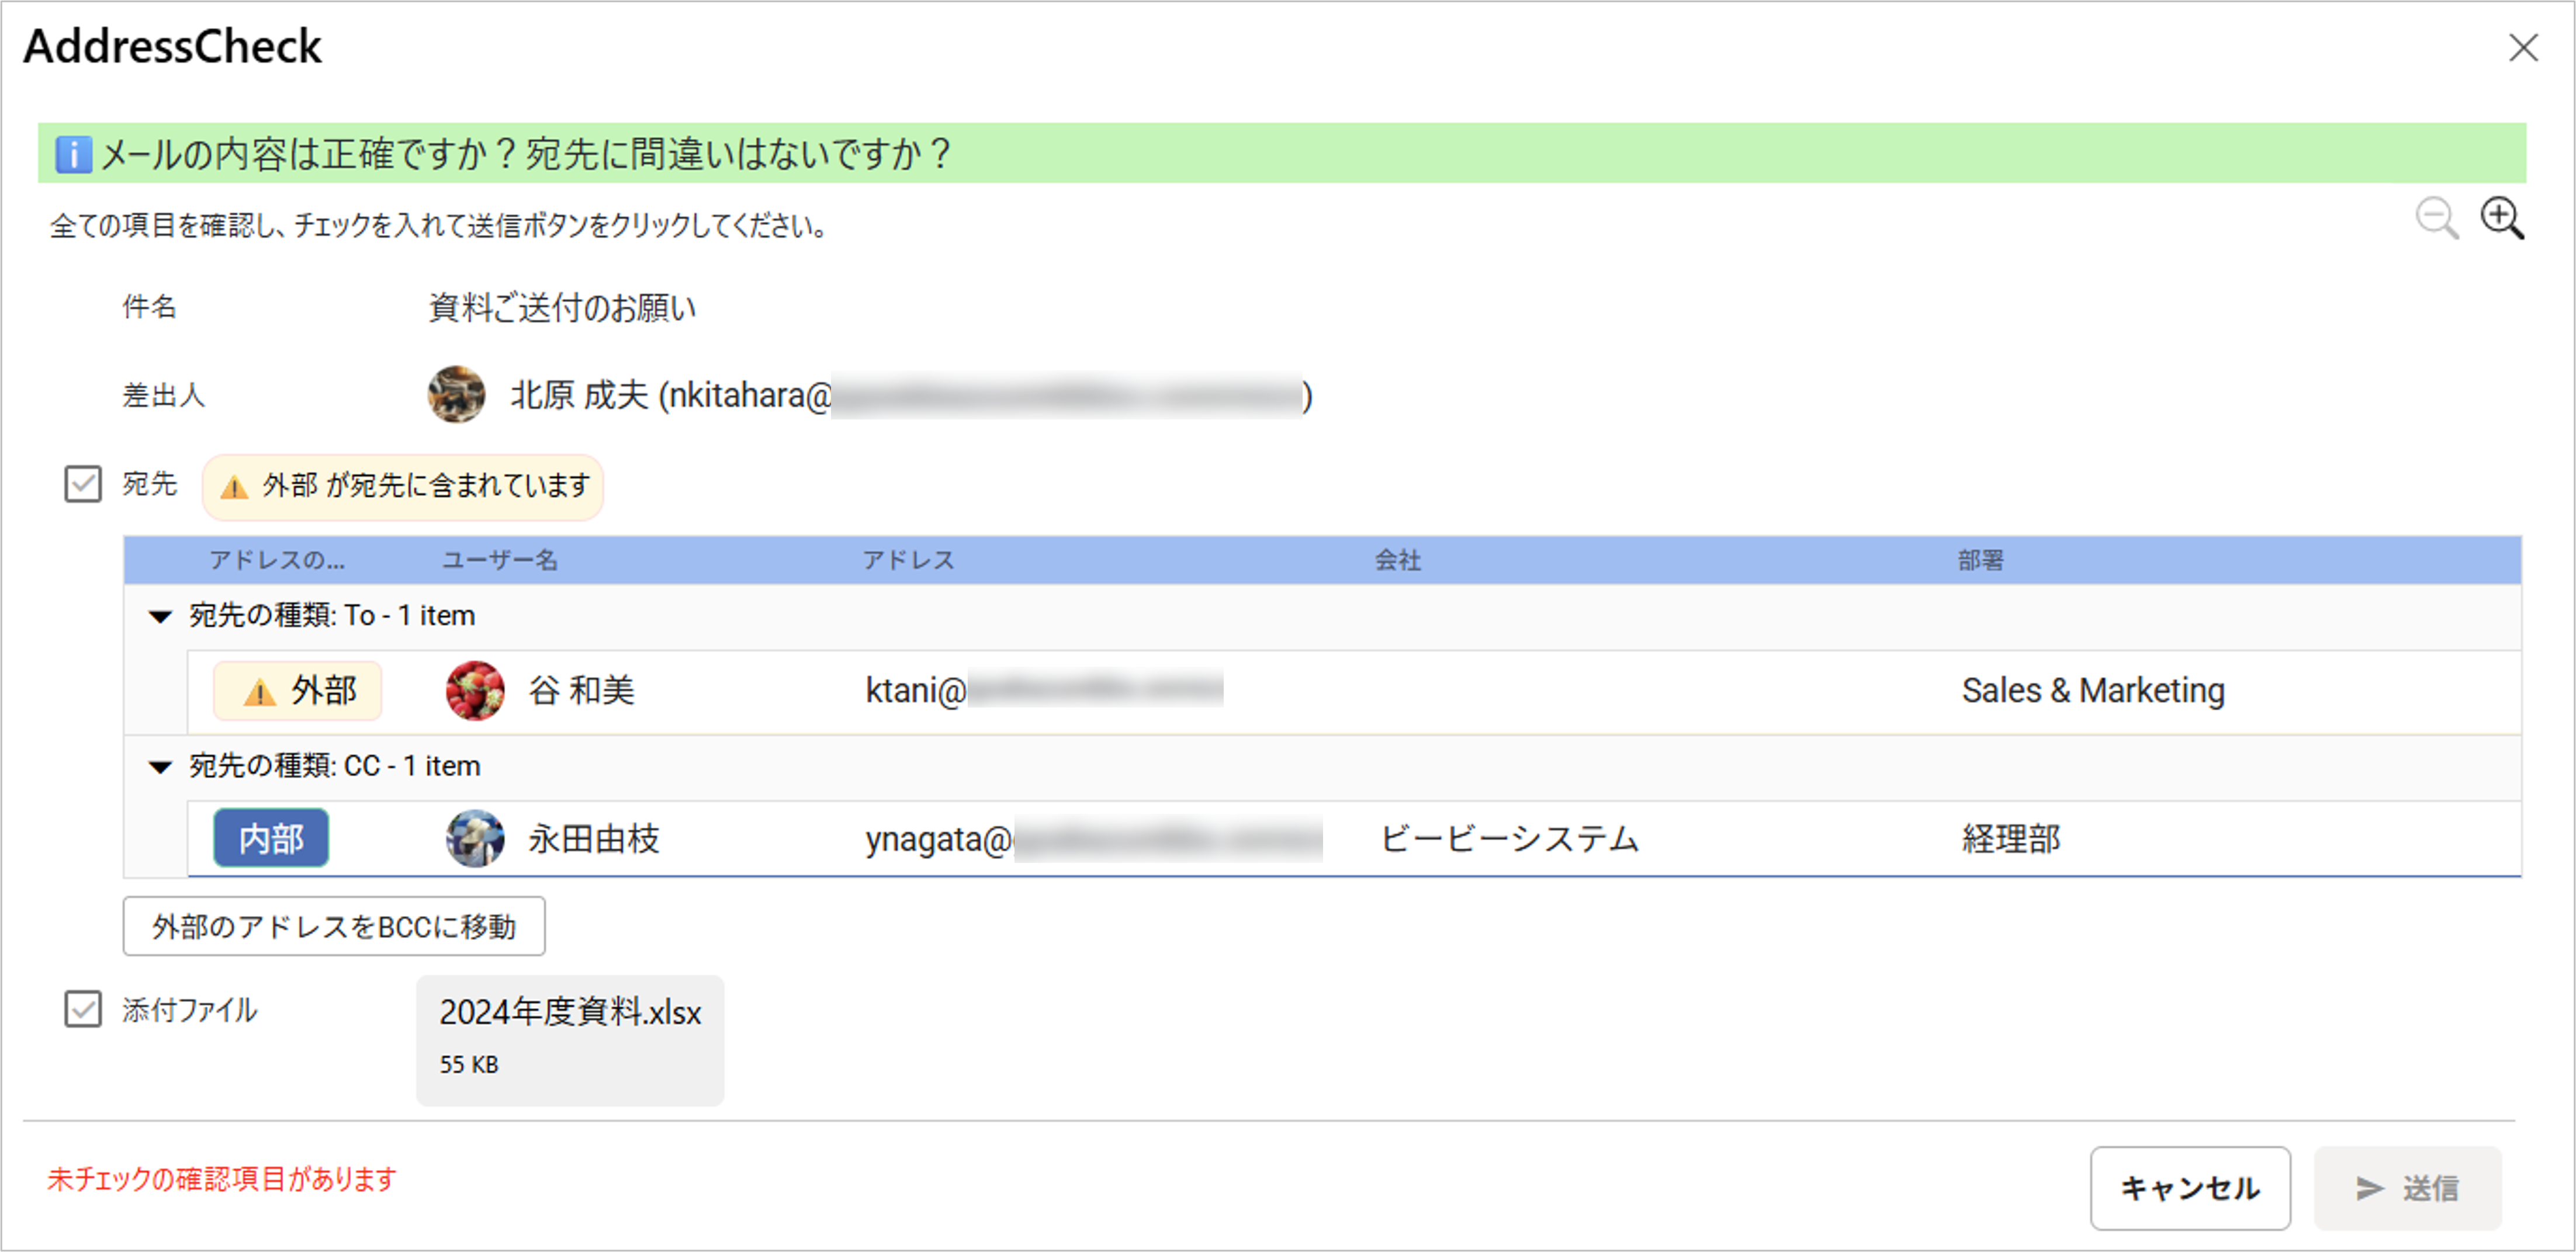The height and width of the screenshot is (1252, 2576).
Task: Sort by 部署 column header
Action: point(1980,560)
